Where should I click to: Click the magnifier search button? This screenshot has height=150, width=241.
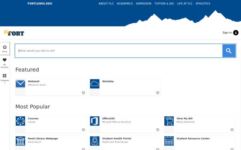(229, 51)
